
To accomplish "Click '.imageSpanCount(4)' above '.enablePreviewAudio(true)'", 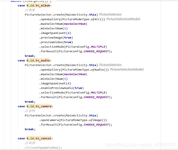I will (x=55, y=83).
